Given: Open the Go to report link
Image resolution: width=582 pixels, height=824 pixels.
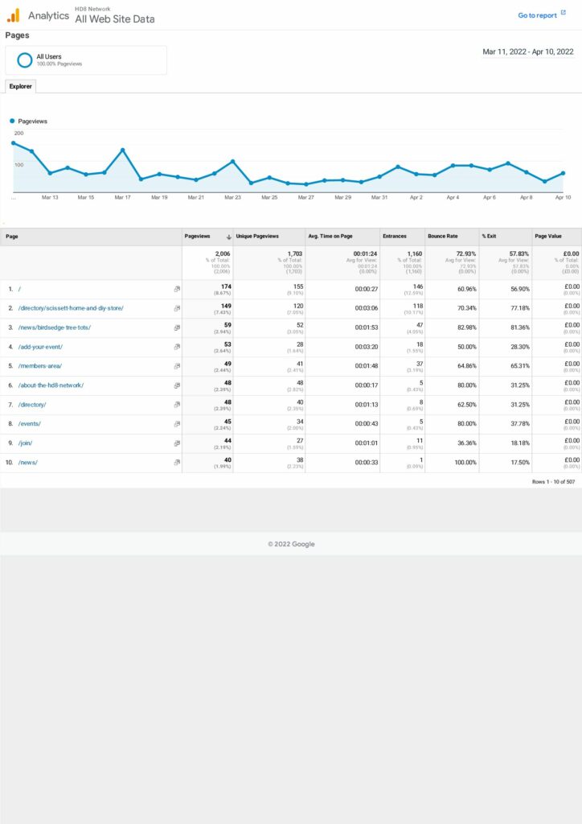Looking at the screenshot, I should pos(537,15).
